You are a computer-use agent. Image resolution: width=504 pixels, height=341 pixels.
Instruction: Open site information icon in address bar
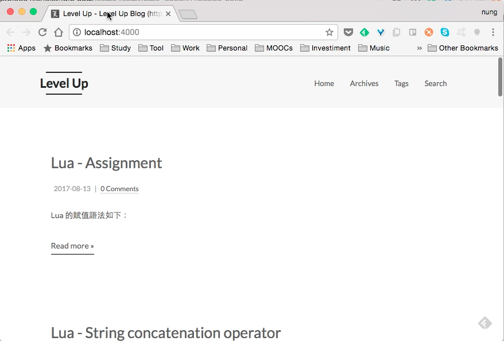coord(77,32)
